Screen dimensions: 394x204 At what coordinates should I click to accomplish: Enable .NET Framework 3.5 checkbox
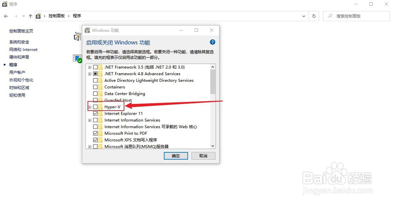pyautogui.click(x=95, y=67)
